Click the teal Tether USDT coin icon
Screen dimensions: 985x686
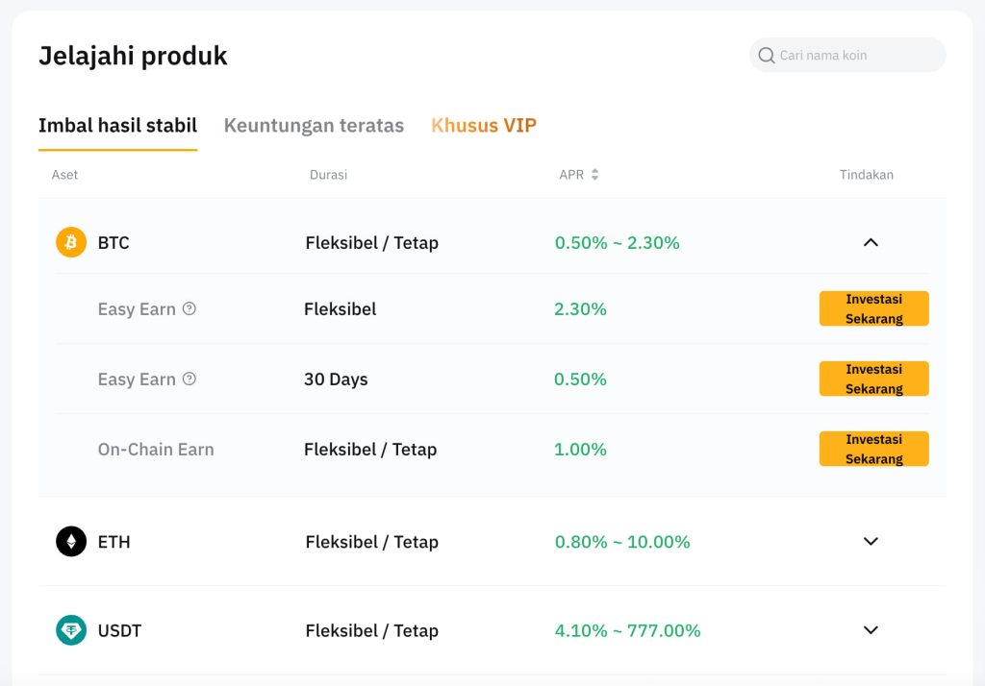tap(71, 630)
